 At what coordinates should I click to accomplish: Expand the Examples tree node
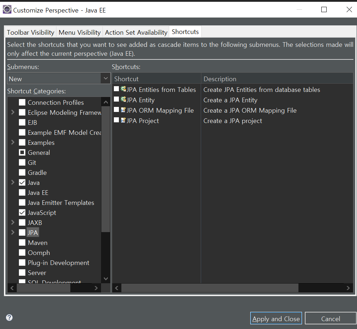(13, 142)
